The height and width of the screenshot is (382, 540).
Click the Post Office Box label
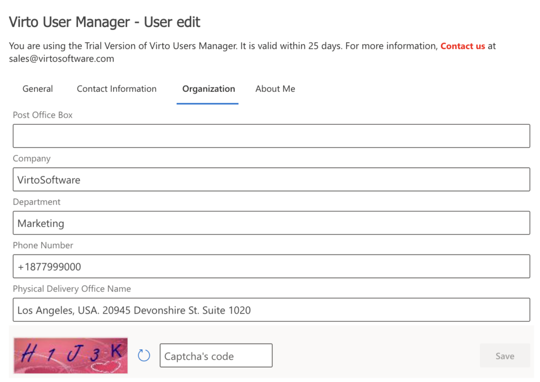[42, 115]
